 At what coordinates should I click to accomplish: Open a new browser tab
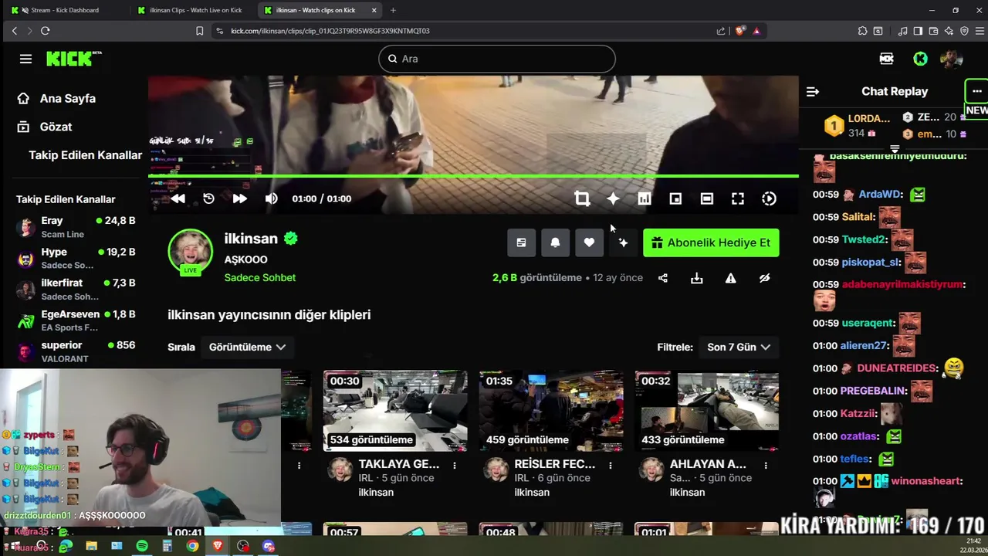393,10
